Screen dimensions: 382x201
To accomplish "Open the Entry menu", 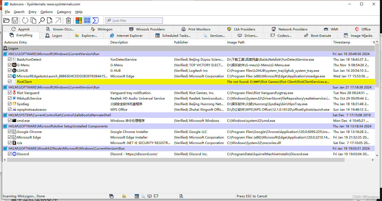I will pyautogui.click(x=32, y=12).
